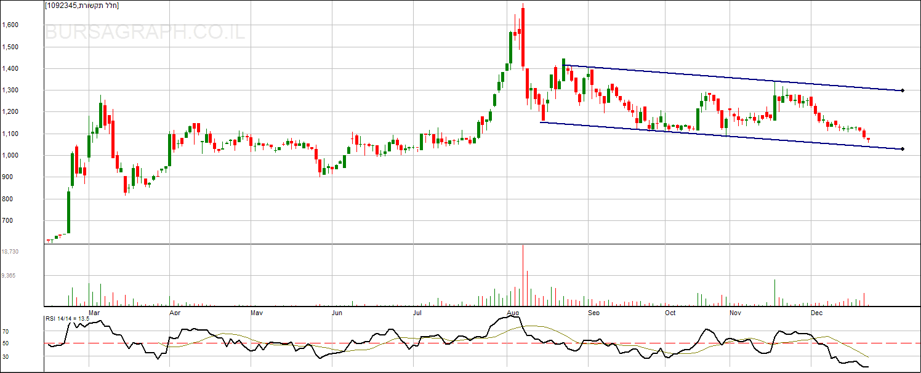This screenshot has height=373, width=921.
Task: Select the chart title with ticker 1092345
Action: click(x=82, y=6)
